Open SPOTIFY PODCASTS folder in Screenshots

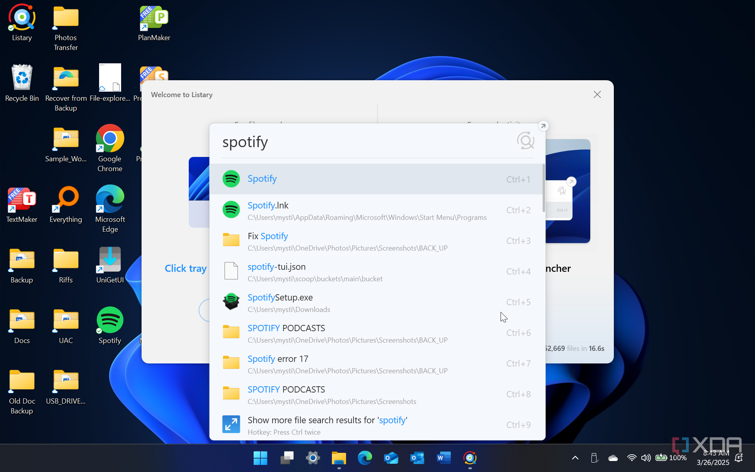tap(376, 394)
